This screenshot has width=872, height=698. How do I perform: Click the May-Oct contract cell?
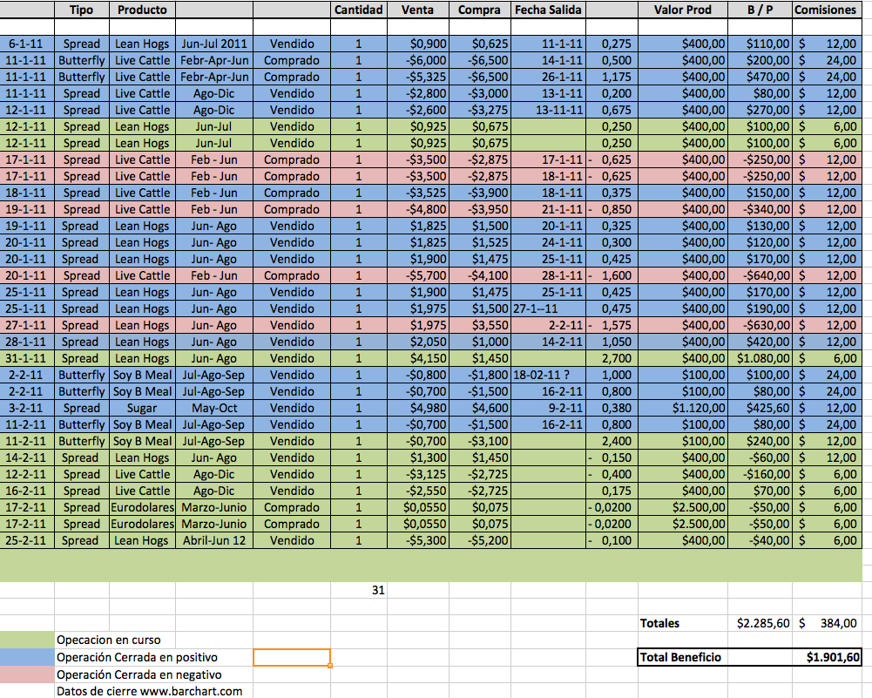[x=214, y=408]
